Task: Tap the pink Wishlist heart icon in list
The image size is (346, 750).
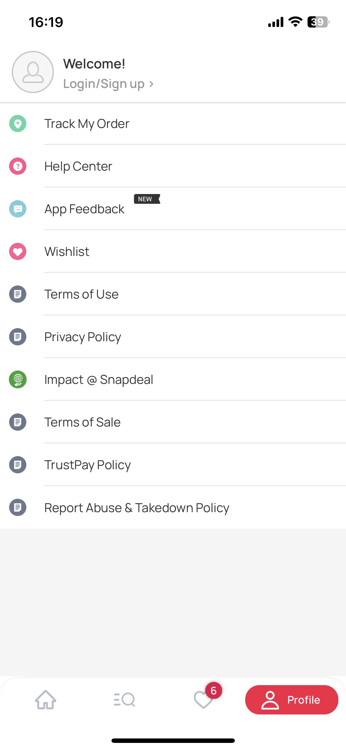Action: [18, 251]
